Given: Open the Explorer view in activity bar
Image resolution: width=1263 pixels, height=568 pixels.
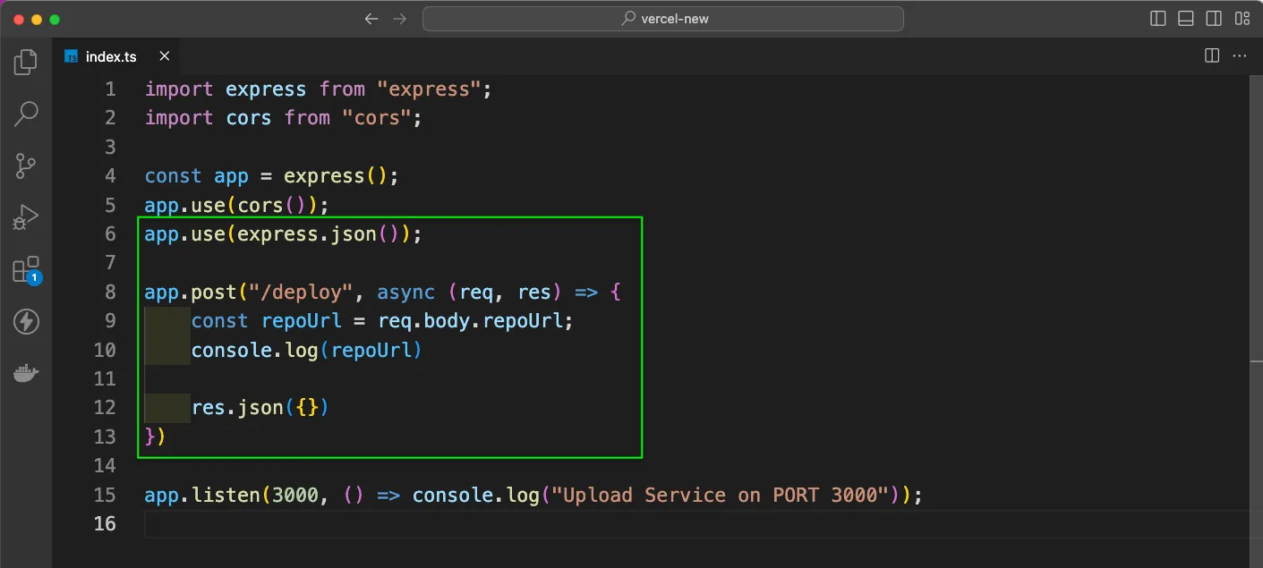Looking at the screenshot, I should pyautogui.click(x=26, y=62).
